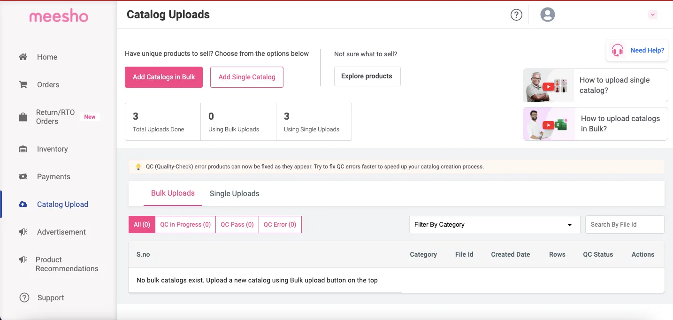Click the Advertisement megaphone icon
The height and width of the screenshot is (320, 673).
(x=23, y=232)
